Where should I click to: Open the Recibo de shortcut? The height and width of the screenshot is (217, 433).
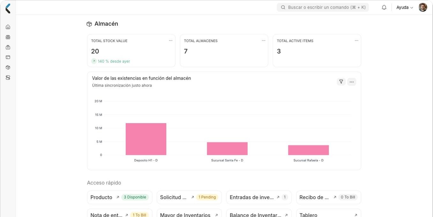point(329,197)
